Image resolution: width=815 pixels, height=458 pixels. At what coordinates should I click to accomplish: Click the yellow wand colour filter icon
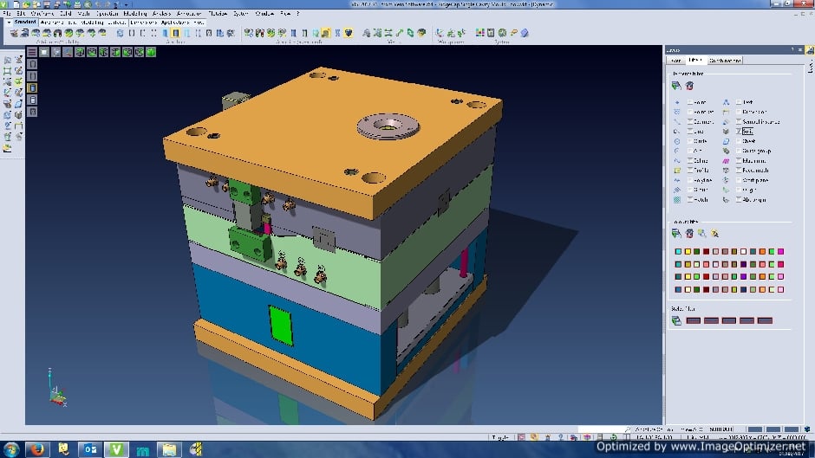[715, 234]
